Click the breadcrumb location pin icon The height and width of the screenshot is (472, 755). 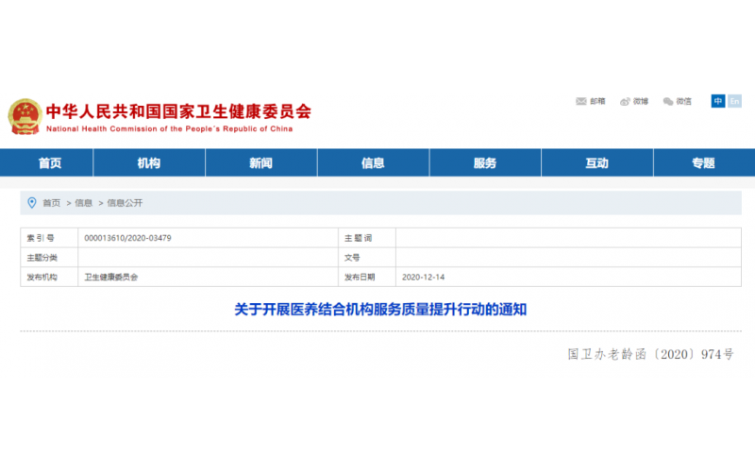pos(32,203)
